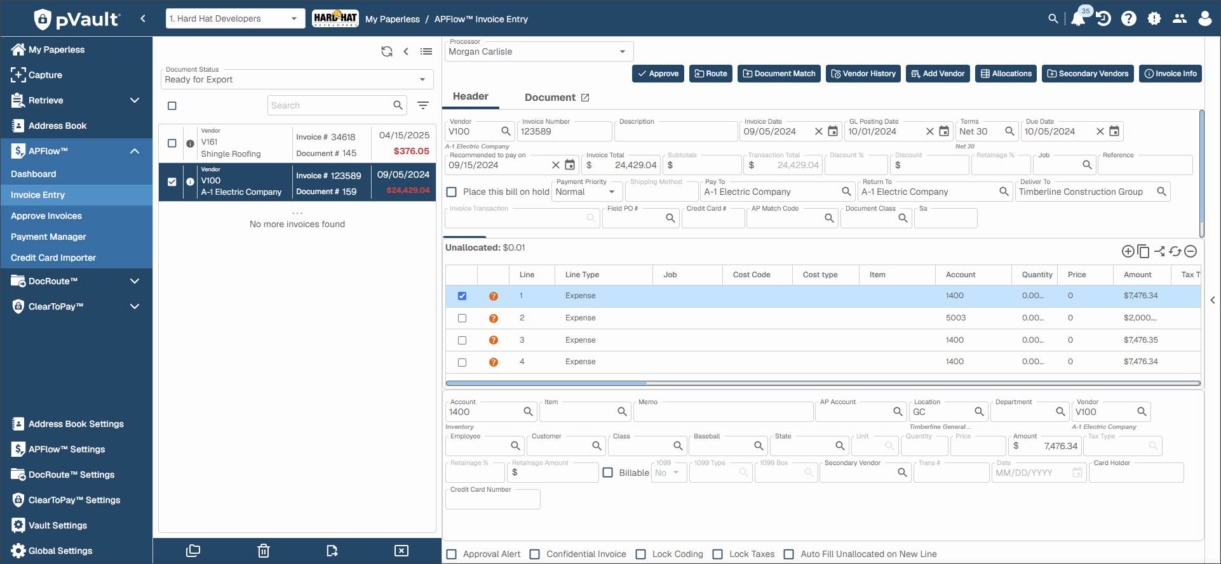Remove the selected allocation line
The height and width of the screenshot is (564, 1221).
click(1191, 251)
